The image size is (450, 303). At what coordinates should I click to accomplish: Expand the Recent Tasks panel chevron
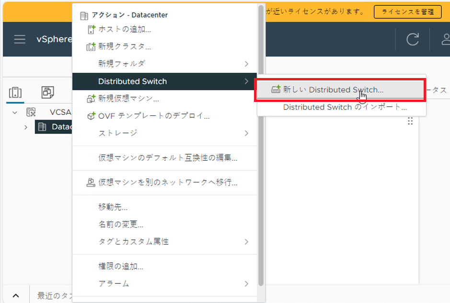[16, 295]
